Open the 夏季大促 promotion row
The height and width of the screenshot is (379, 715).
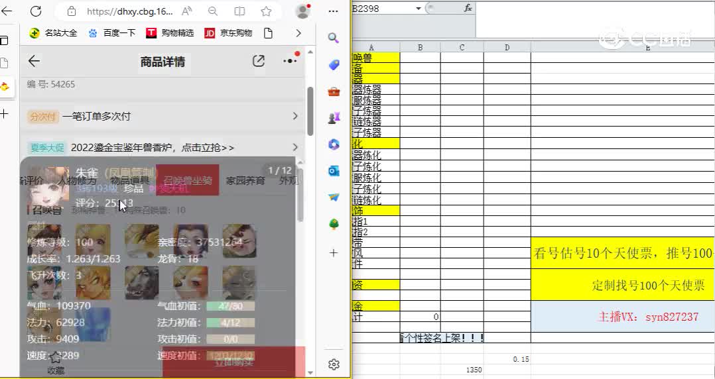pos(162,147)
